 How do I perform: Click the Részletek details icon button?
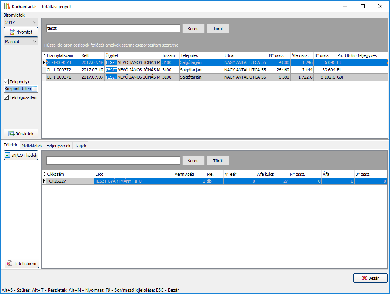coord(11,134)
